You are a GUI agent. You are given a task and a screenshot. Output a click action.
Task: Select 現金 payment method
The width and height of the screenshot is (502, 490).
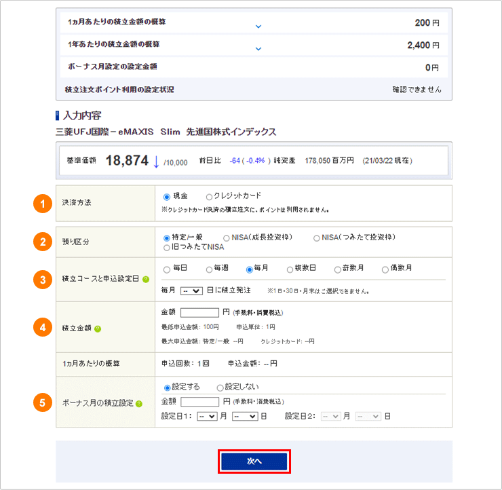coord(166,197)
